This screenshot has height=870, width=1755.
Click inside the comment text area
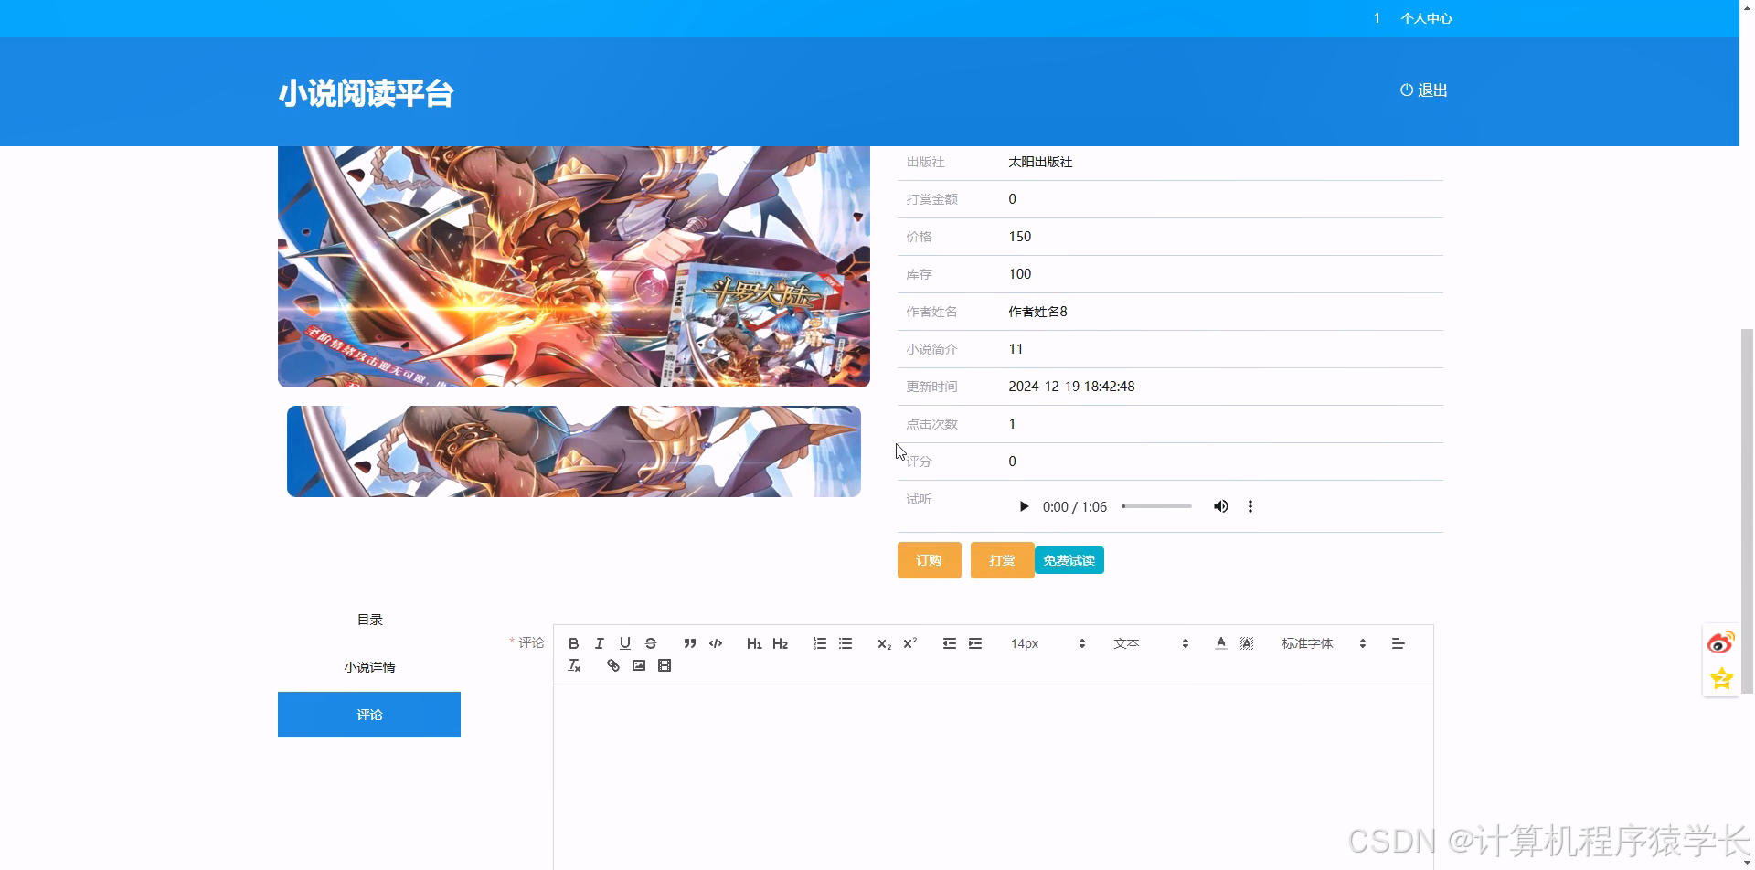click(x=993, y=777)
